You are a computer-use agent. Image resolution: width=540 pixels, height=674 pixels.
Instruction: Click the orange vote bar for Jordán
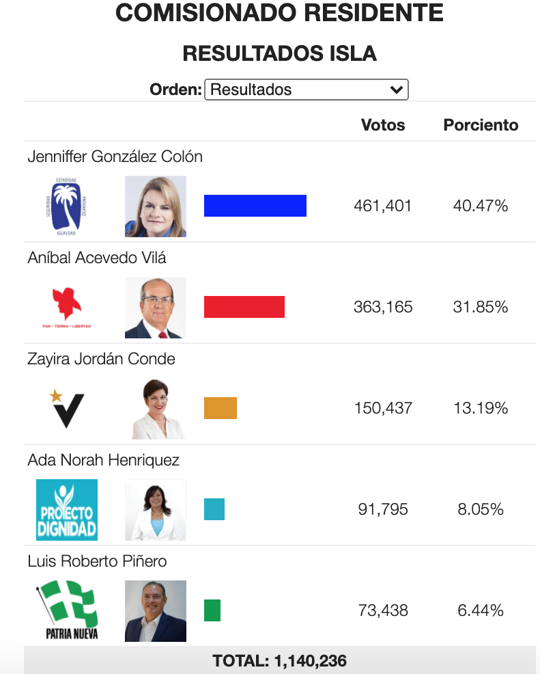[x=221, y=408]
